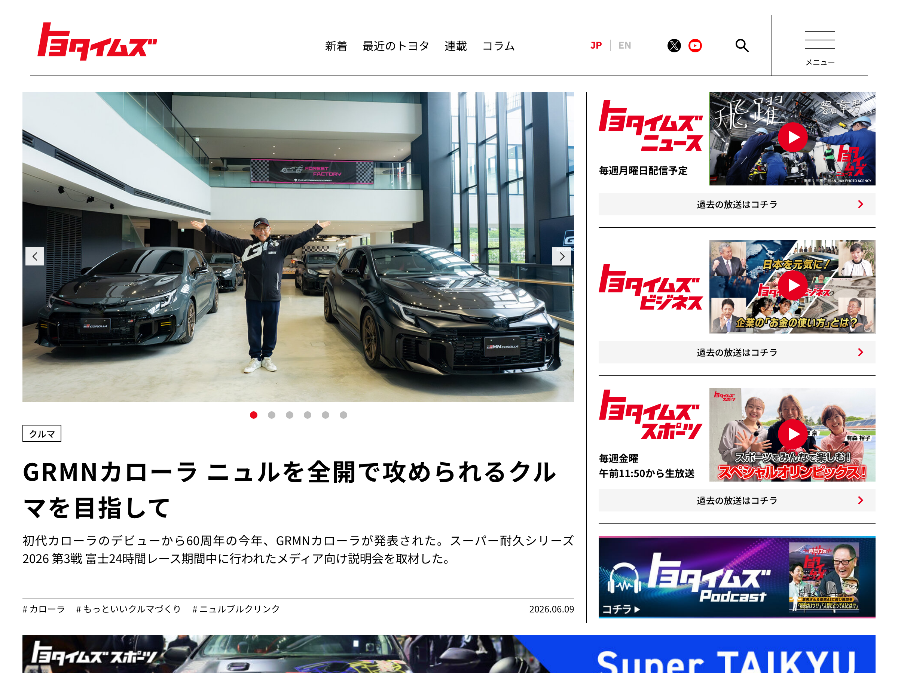Click the #ニュルブルクリンク hashtag
This screenshot has width=898, height=673.
[236, 609]
